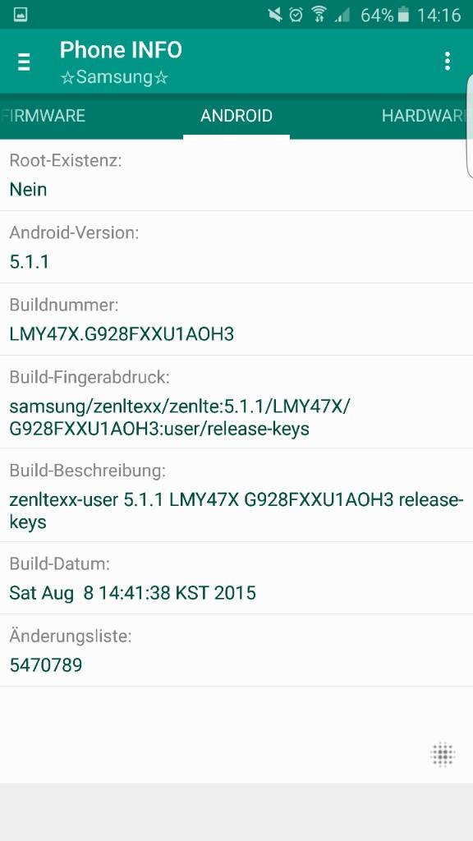The width and height of the screenshot is (473, 841).
Task: Tap the Android-Version 5.1.1 entry
Action: point(236,247)
